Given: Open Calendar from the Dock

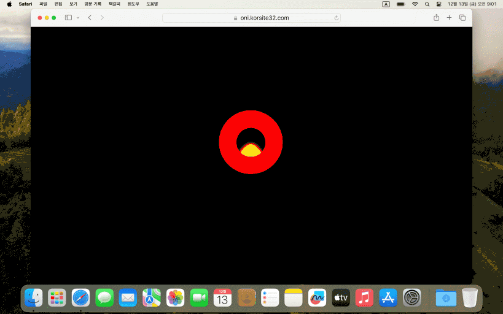Looking at the screenshot, I should tap(222, 297).
